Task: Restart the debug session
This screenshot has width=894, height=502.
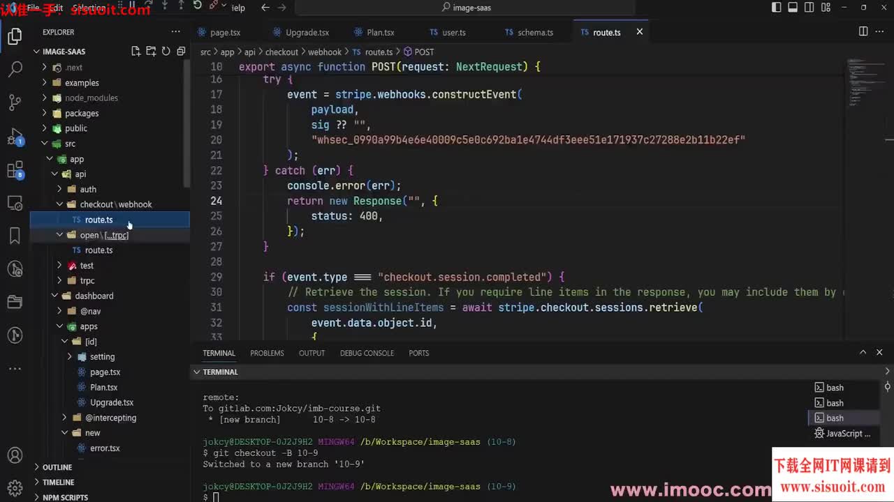Action: (x=198, y=6)
